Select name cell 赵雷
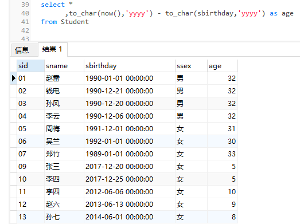This screenshot has height=224, width=300. point(64,78)
